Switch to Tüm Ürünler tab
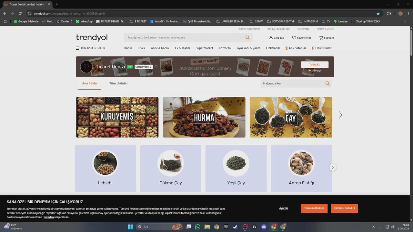Viewport: 413px width, 232px height. click(x=119, y=83)
